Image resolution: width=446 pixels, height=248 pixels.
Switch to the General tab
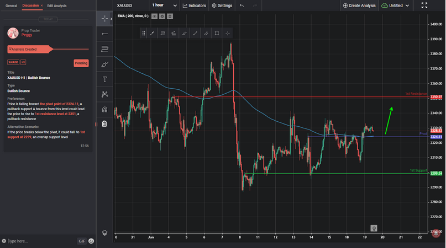pyautogui.click(x=12, y=6)
